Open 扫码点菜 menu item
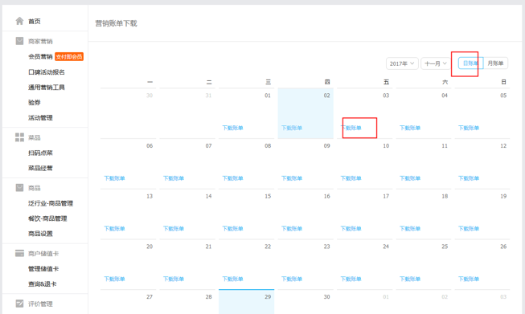525x314 pixels. tap(40, 153)
